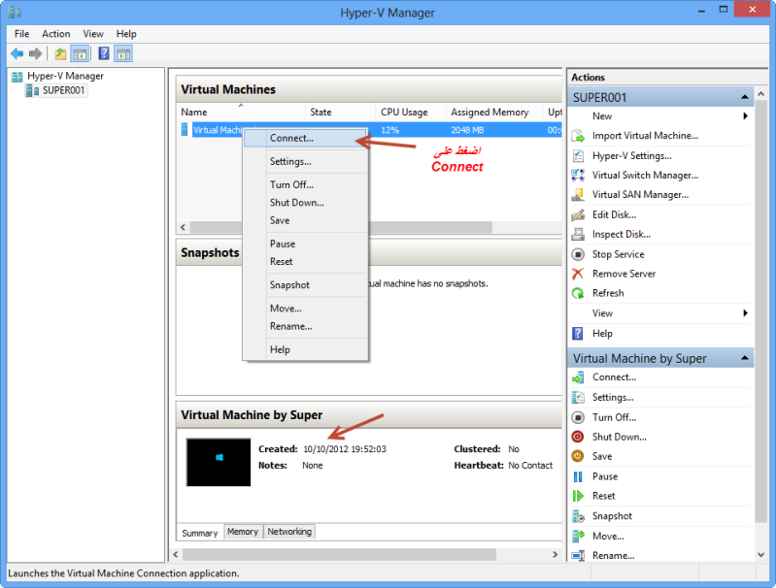The width and height of the screenshot is (776, 588).
Task: Select Hyper-V Manager root tree node
Action: tap(65, 76)
